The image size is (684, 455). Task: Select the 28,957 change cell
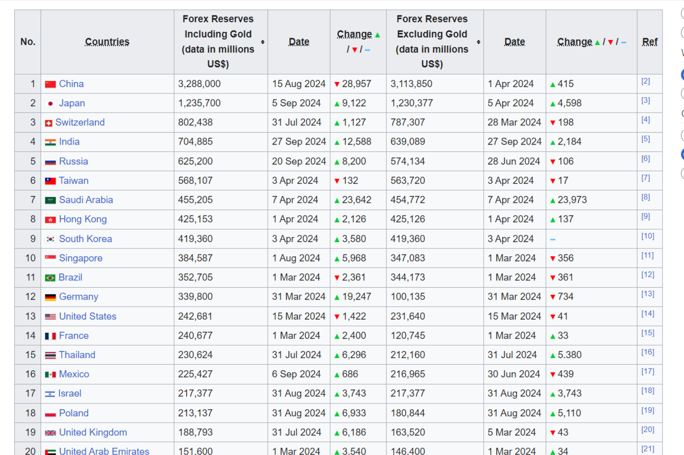(358, 84)
